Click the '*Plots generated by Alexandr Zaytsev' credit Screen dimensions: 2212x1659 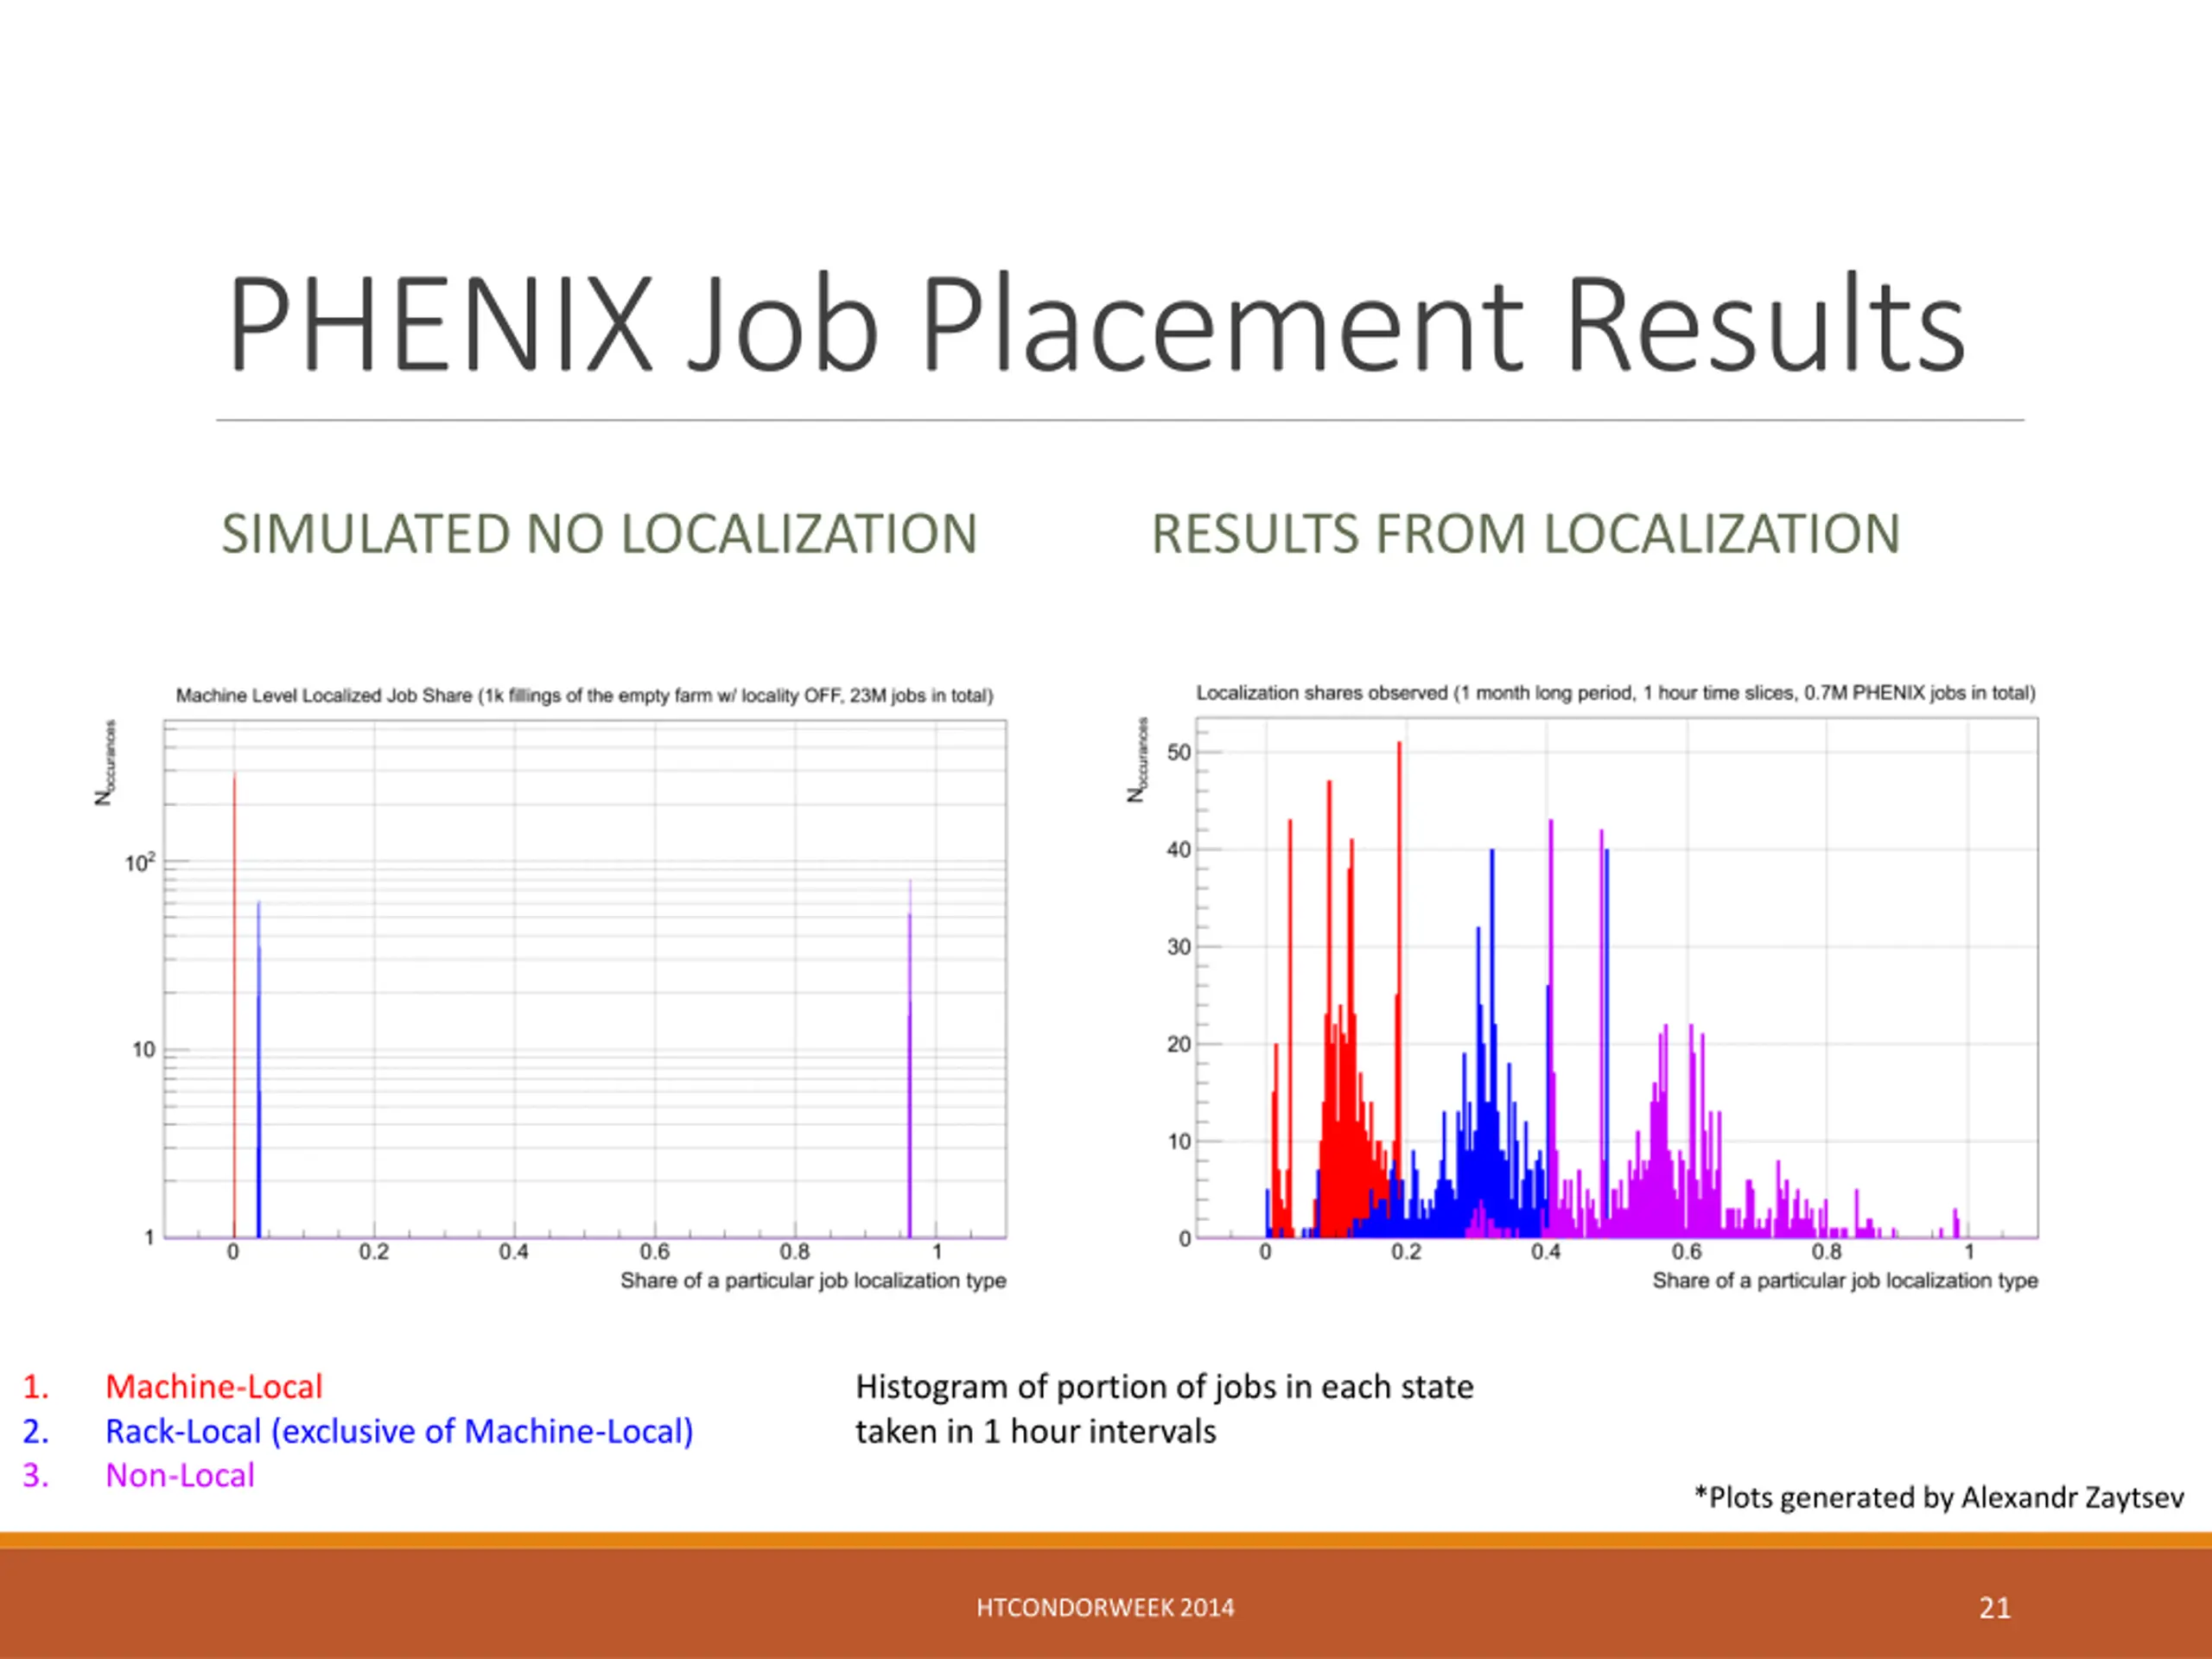pyautogui.click(x=1939, y=1497)
